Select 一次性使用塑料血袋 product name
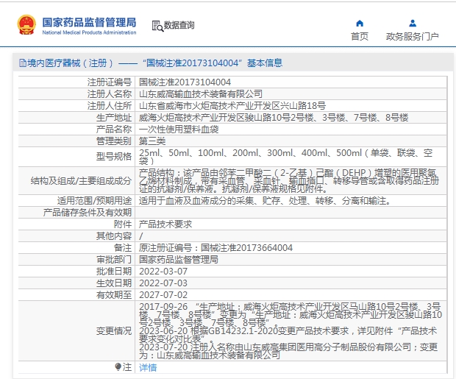Screen dimensions: 456x379 179,129
